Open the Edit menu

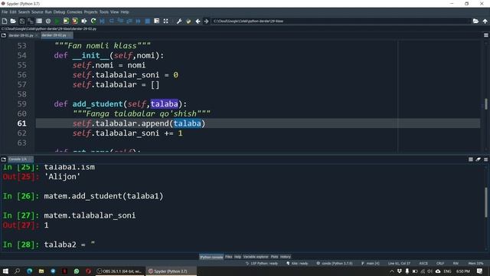click(13, 12)
